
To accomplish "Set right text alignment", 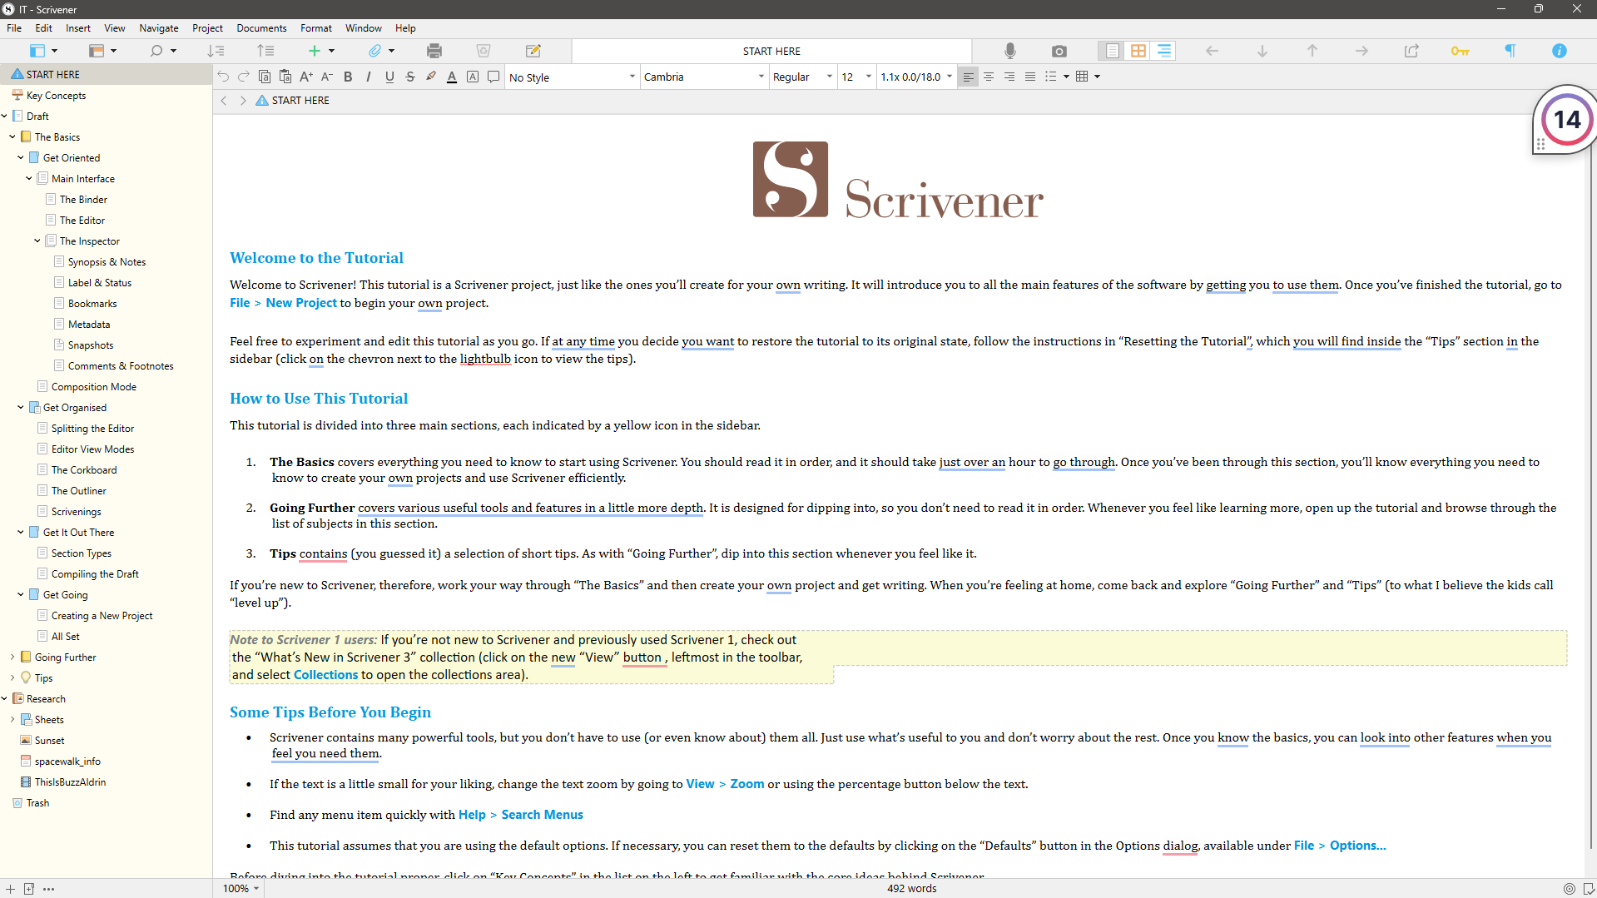I will tap(1009, 77).
